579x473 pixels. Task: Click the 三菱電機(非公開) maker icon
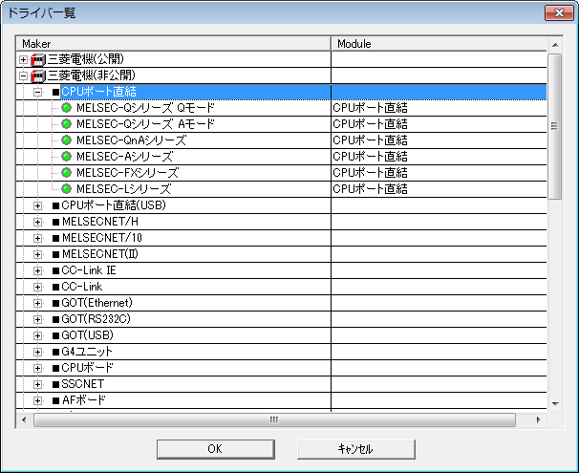click(38, 75)
